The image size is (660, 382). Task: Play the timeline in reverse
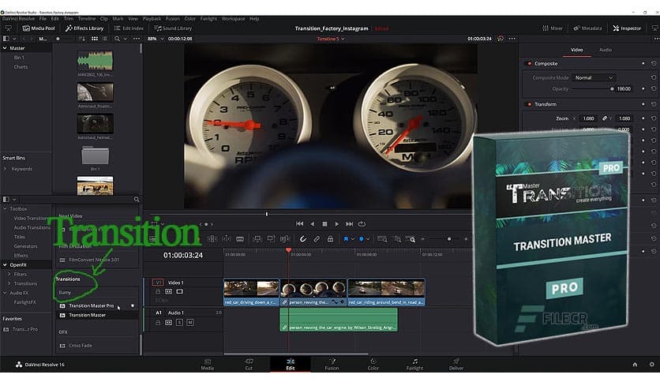pyautogui.click(x=313, y=224)
